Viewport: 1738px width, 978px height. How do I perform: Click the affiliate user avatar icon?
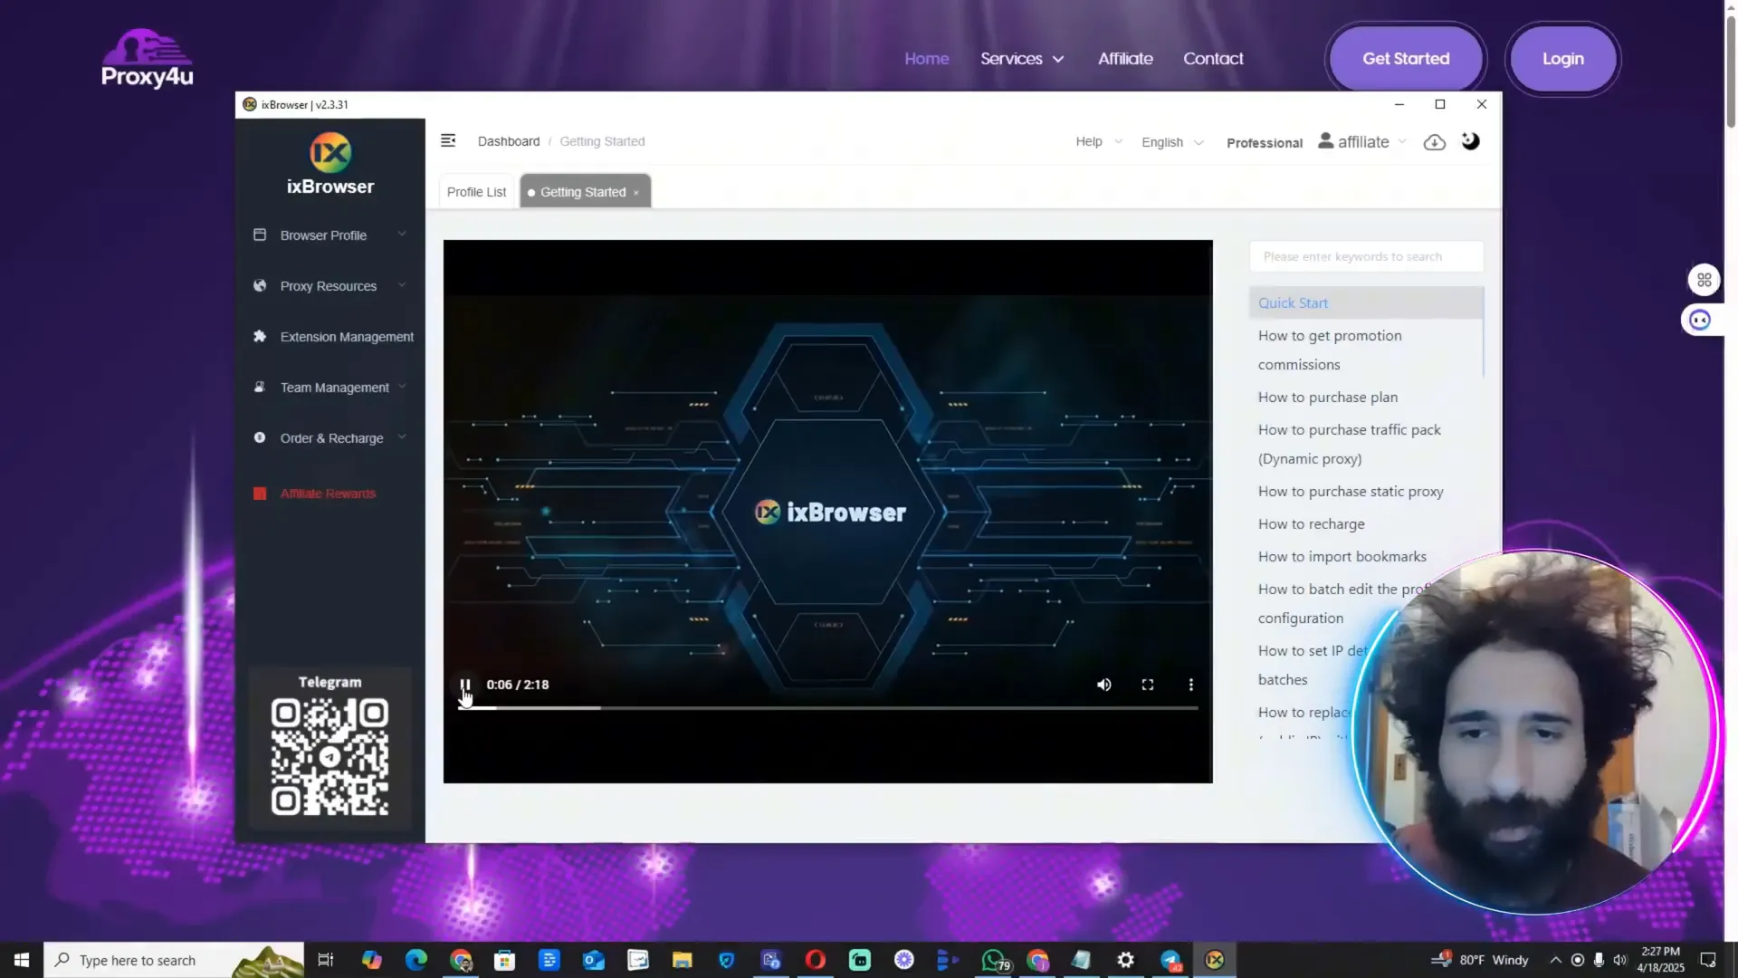pos(1326,140)
